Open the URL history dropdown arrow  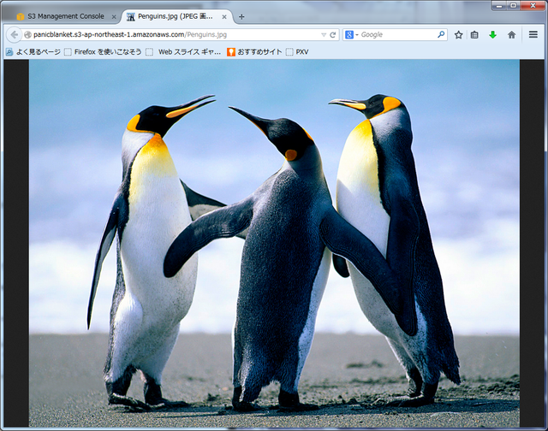coord(324,35)
